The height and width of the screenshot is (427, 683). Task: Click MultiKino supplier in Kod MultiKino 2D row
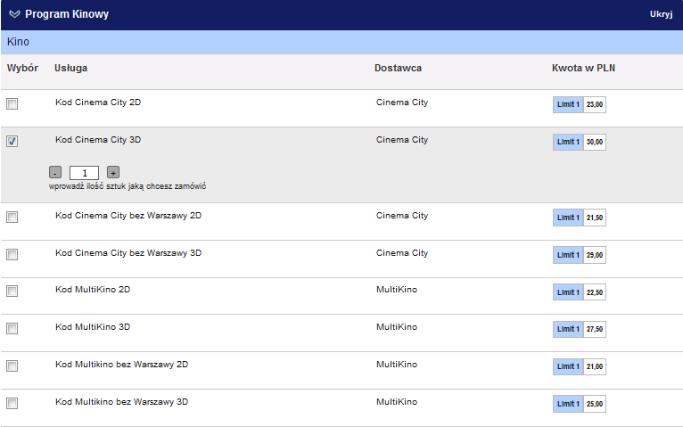click(397, 290)
